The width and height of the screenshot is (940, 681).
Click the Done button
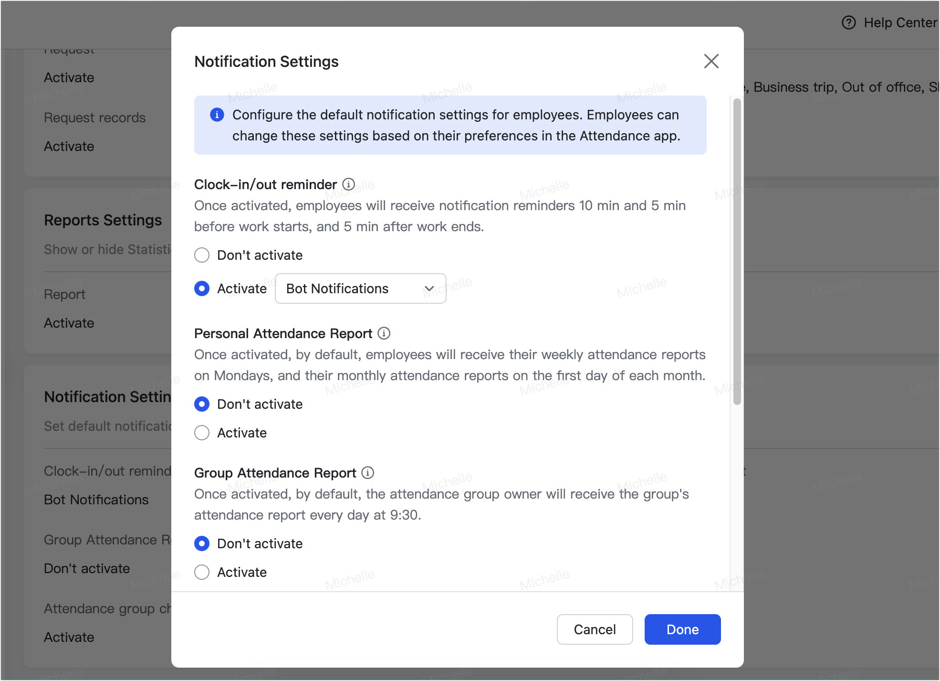pos(682,629)
